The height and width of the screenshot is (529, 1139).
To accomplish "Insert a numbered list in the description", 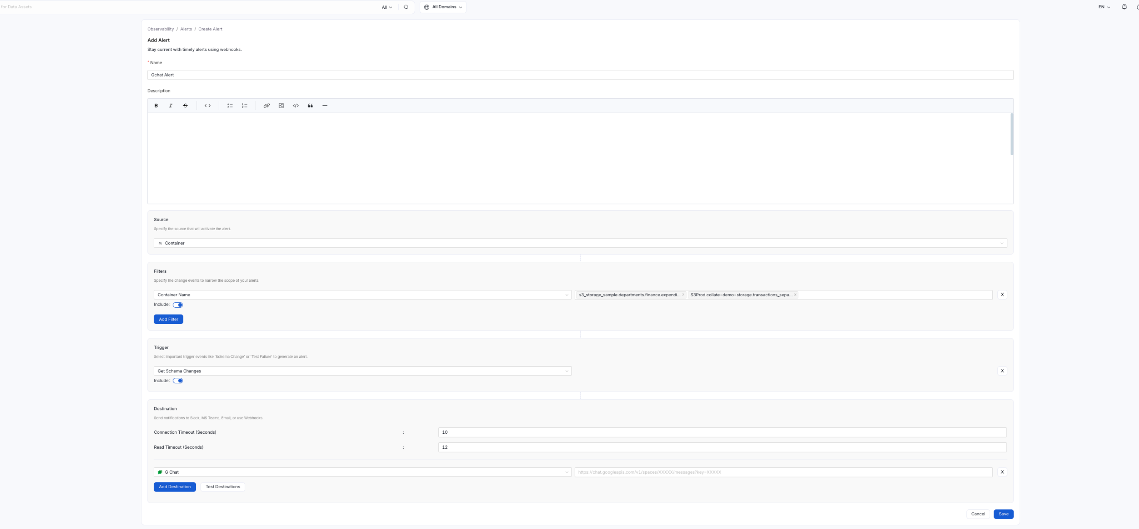I will coord(244,106).
